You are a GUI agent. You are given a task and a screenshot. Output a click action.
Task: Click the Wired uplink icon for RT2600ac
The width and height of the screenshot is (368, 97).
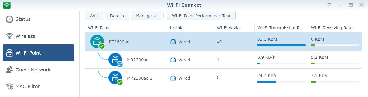173,42
